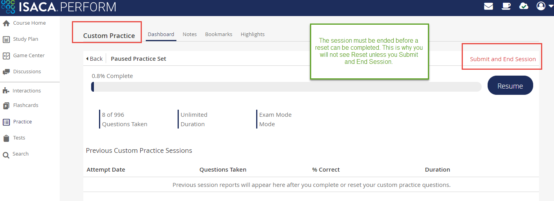554x201 pixels.
Task: Open Tests clipboard icon
Action: [6, 138]
